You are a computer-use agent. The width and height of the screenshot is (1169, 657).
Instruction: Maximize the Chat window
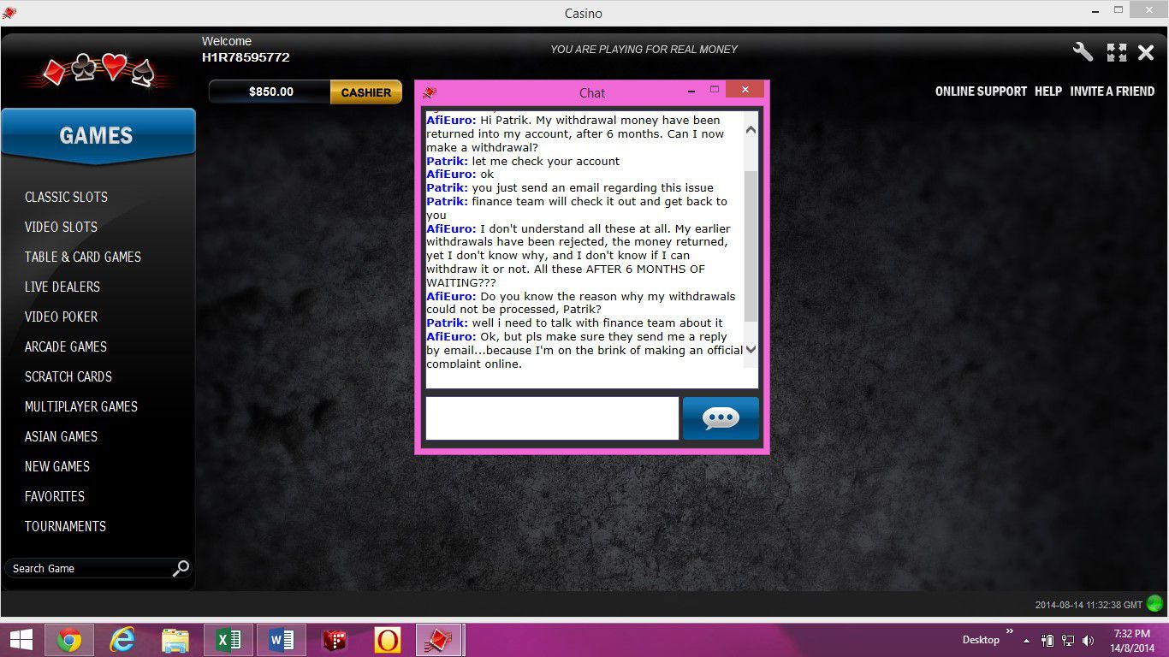point(715,90)
